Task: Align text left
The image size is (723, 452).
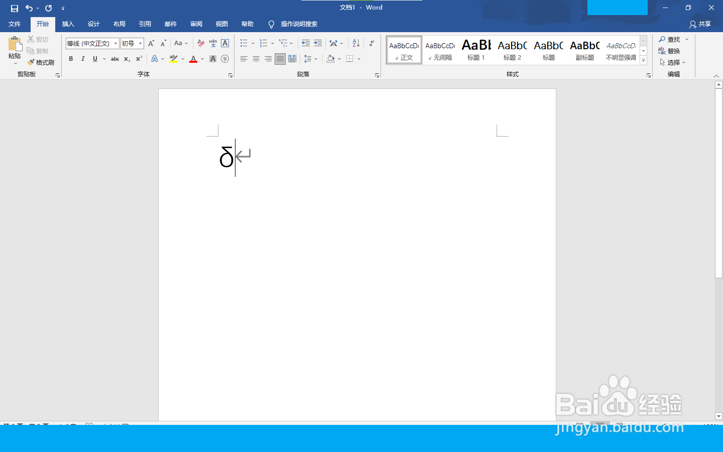Action: 244,59
